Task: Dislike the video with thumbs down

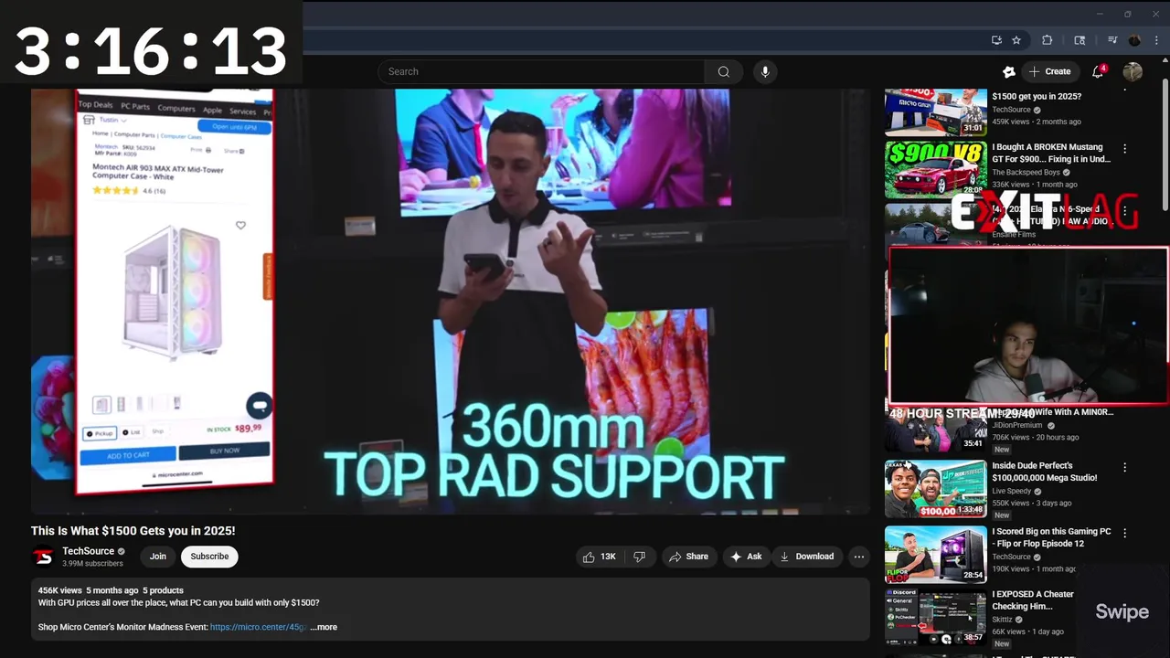Action: [x=639, y=557]
